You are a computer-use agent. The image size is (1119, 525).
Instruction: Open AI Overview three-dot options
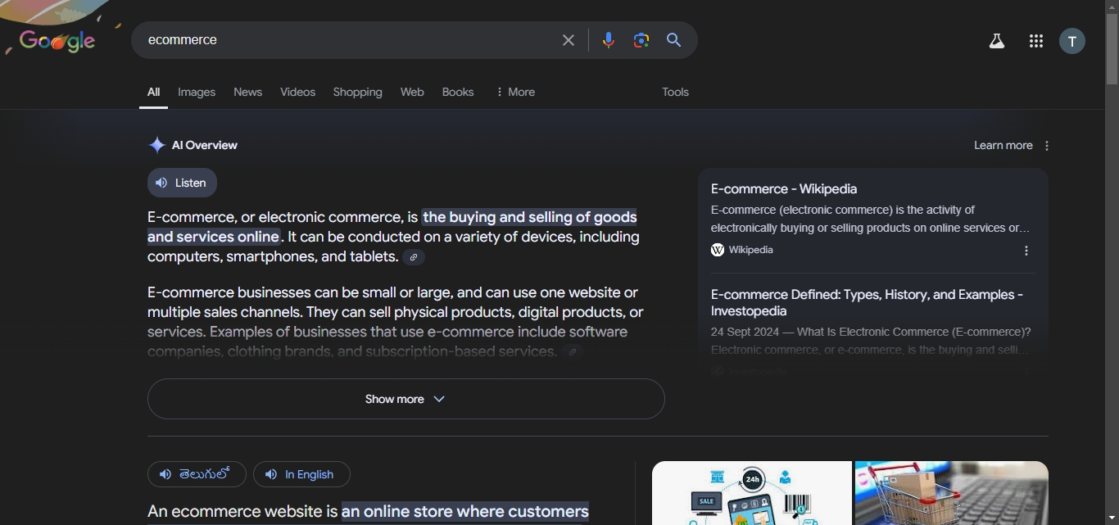coord(1047,146)
